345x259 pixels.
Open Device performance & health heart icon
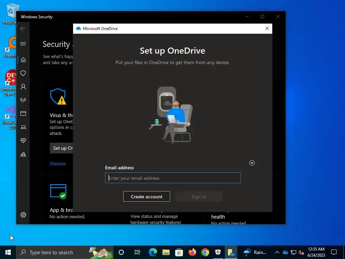pyautogui.click(x=23, y=141)
